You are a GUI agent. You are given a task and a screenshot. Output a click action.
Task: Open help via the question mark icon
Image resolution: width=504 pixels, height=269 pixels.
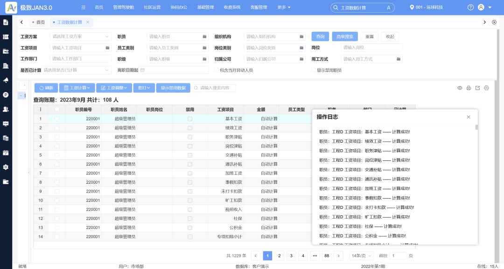(x=470, y=7)
